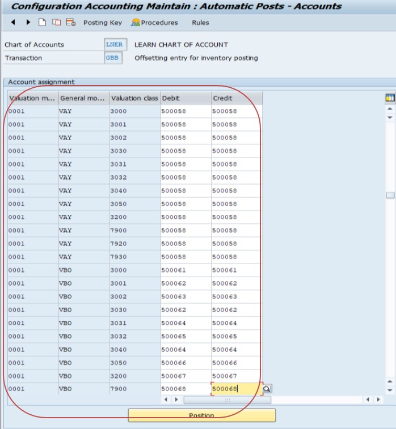This screenshot has width=396, height=429.
Task: Select Credit field for VAY 3050
Action: click(x=236, y=204)
